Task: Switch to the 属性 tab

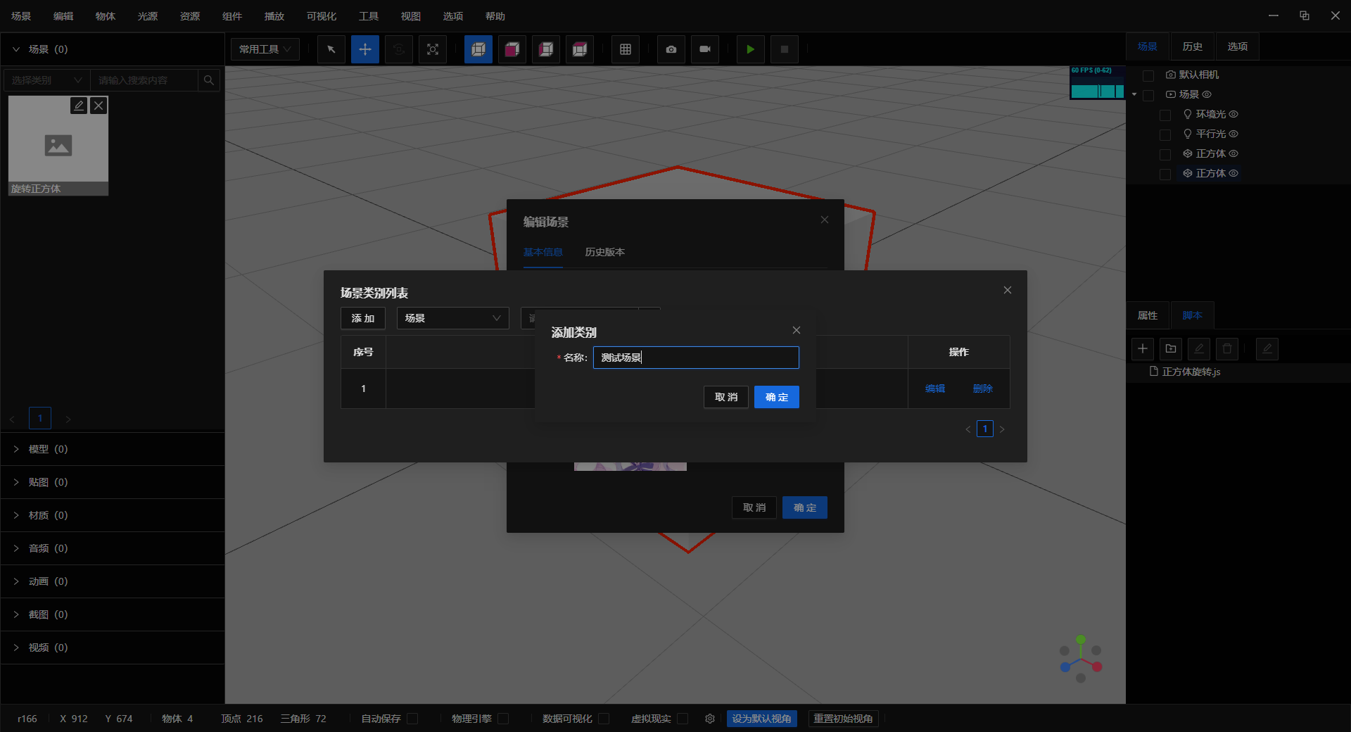Action: 1148,315
